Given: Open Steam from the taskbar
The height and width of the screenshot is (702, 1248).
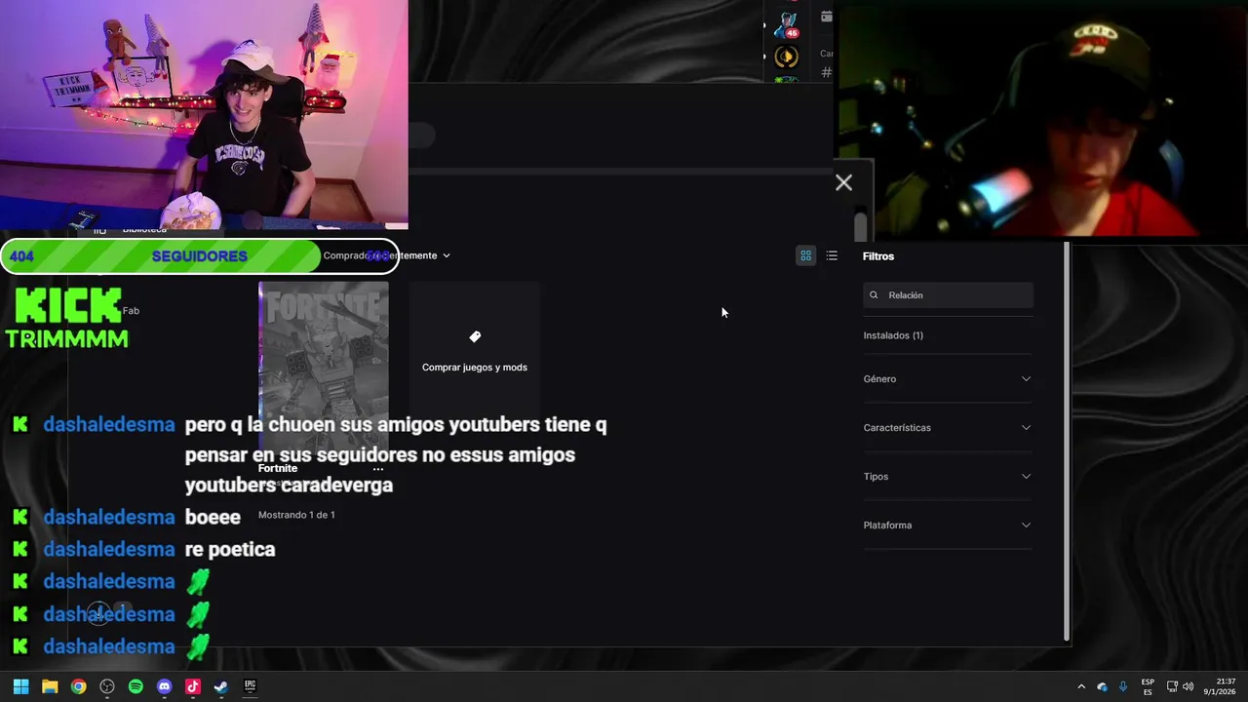Looking at the screenshot, I should click(x=221, y=686).
